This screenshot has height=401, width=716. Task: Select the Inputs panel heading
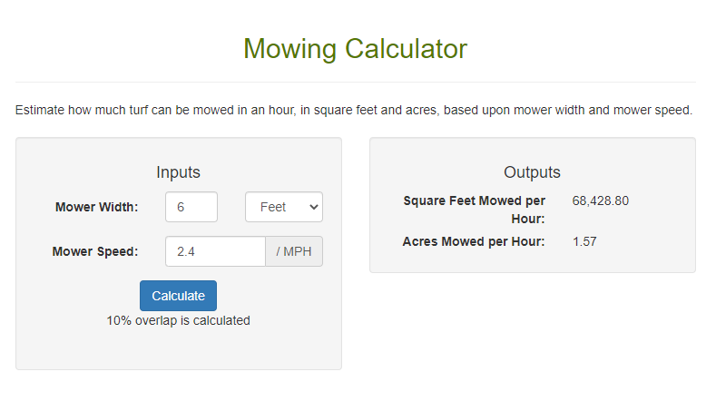[x=178, y=172]
